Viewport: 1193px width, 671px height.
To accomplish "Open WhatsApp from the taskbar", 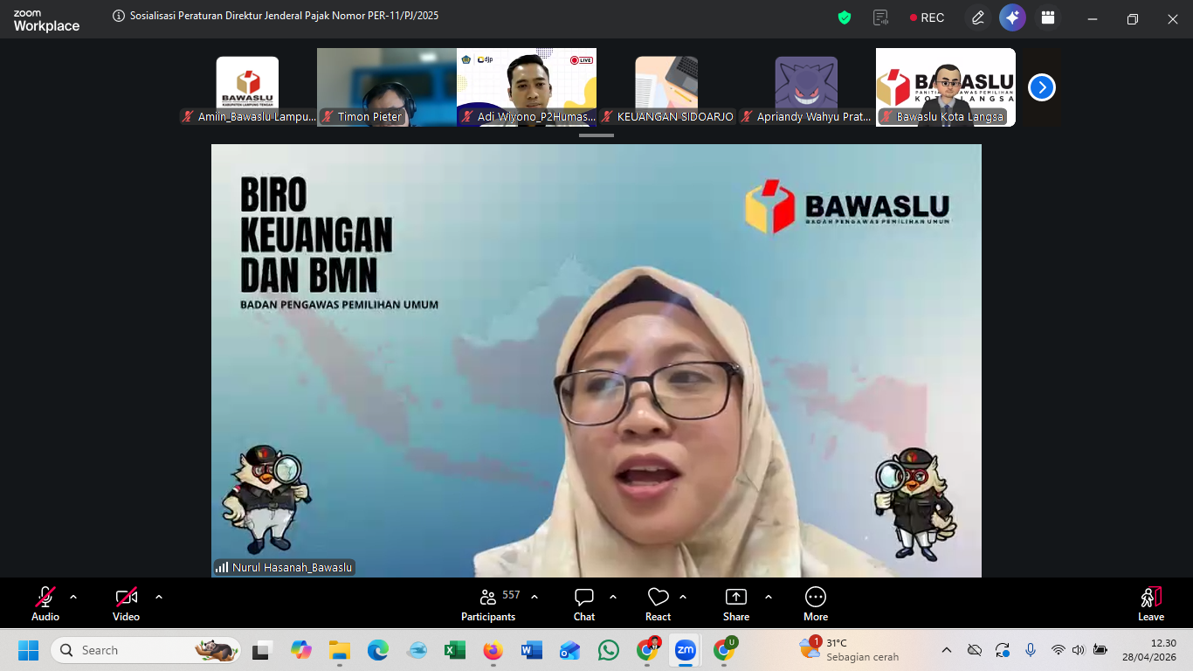I will 609,650.
